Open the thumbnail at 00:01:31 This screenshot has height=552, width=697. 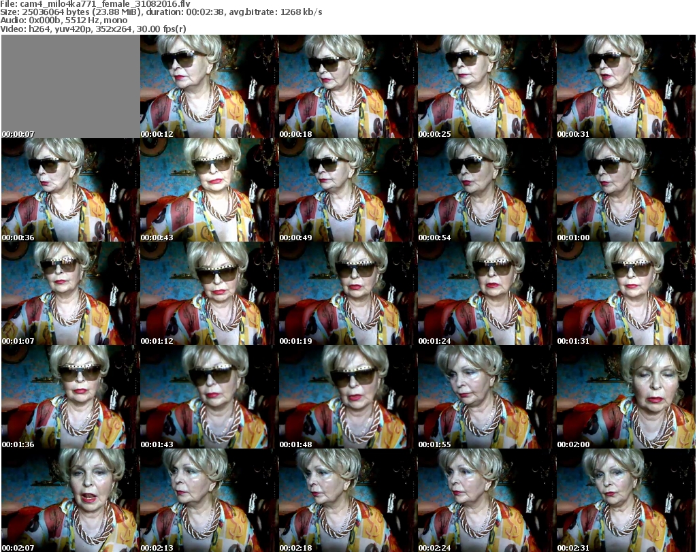tap(626, 293)
